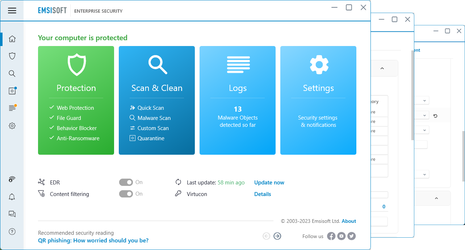Open the chat feedback icon in the sidebar
Screen dimensions: 465x250
(12, 214)
